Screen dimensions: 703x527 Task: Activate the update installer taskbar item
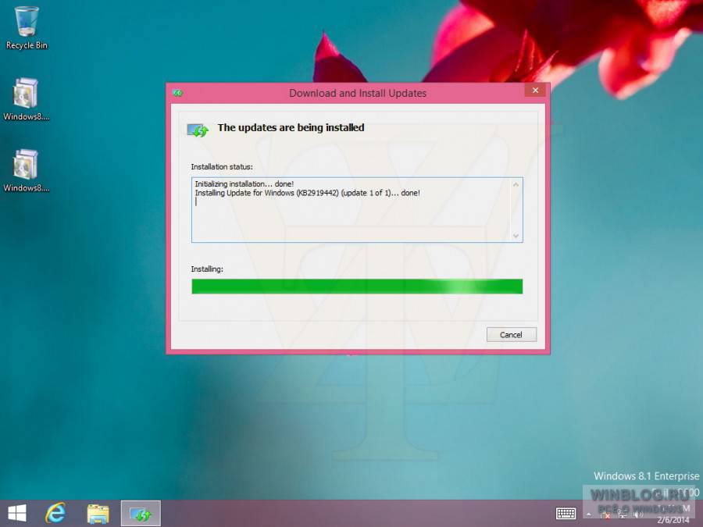coord(141,514)
